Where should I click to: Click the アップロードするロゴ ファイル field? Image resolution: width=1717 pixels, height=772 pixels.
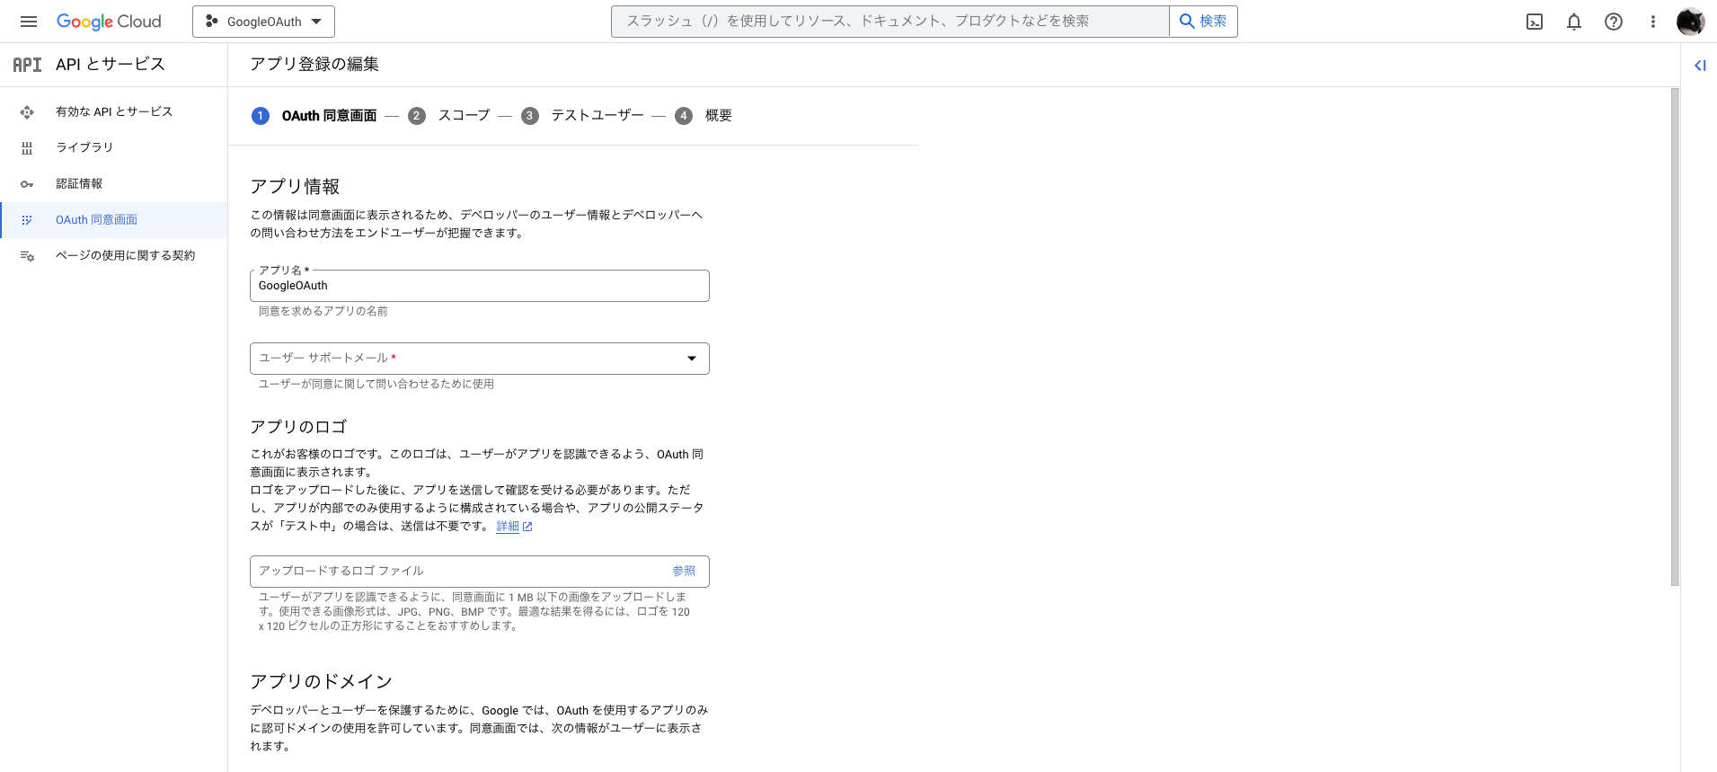click(x=480, y=572)
